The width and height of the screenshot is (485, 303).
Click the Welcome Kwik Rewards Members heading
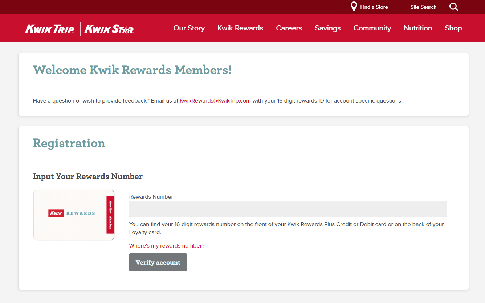click(x=132, y=70)
